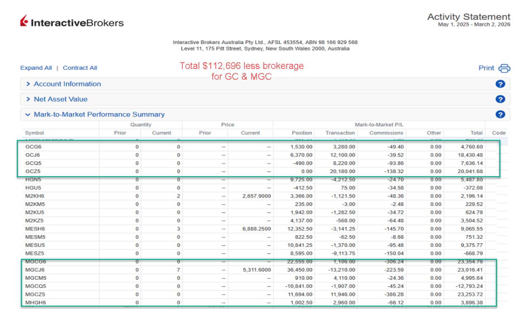Click the Transaction column header
525x309 pixels.
coord(340,133)
